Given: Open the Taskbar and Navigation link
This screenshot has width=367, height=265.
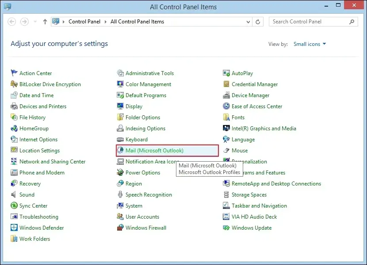Looking at the screenshot, I should [x=259, y=206].
